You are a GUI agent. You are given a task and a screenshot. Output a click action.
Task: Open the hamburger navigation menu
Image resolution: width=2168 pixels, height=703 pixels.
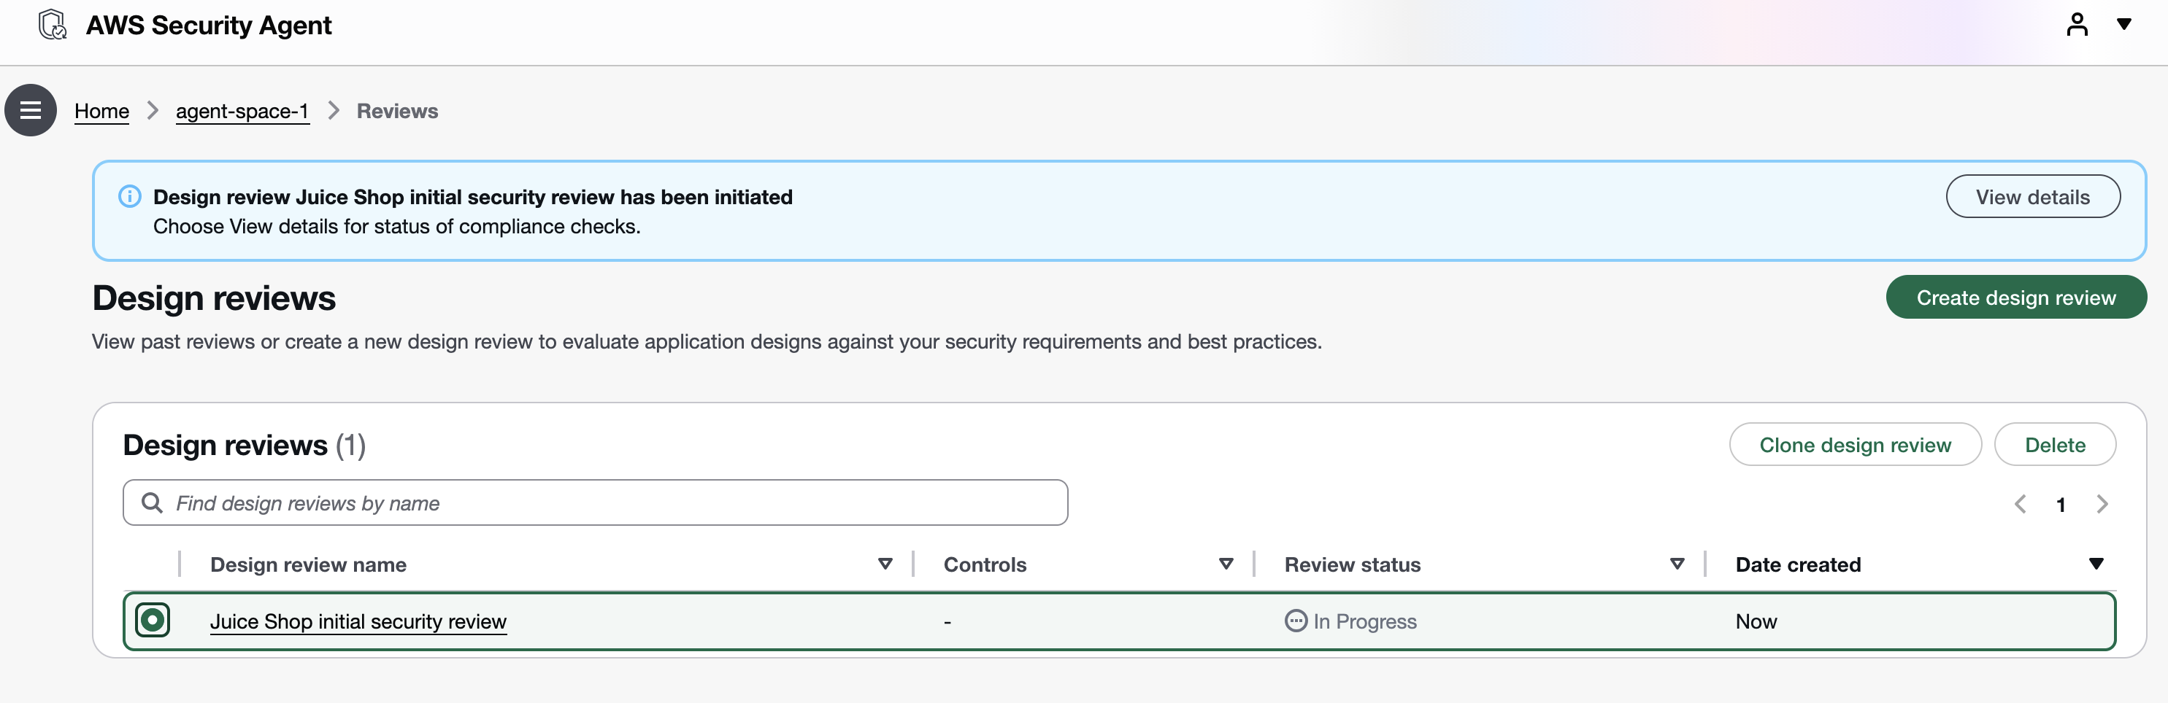click(x=31, y=110)
